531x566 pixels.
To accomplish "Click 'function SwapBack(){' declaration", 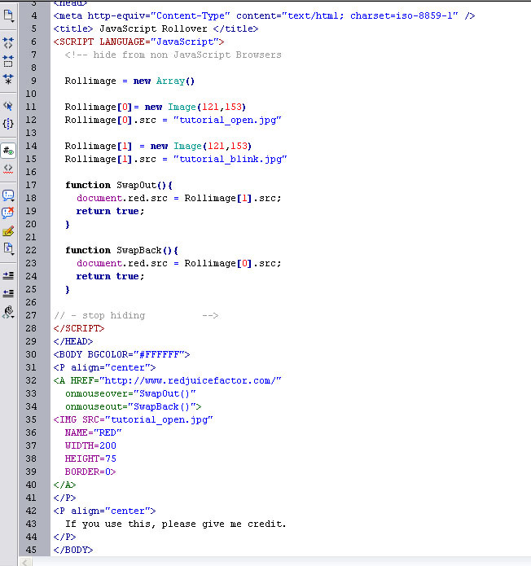I will [x=122, y=250].
